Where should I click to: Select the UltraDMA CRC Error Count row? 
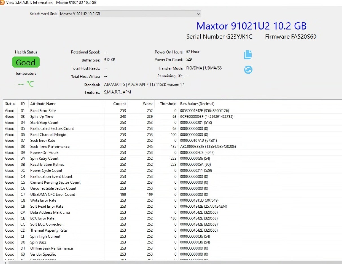point(173,194)
